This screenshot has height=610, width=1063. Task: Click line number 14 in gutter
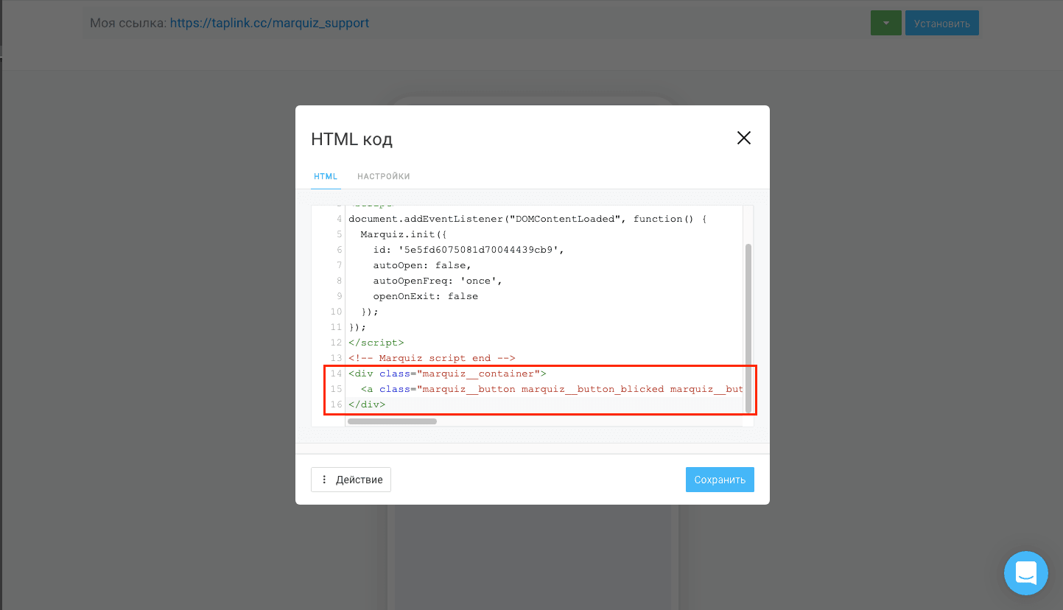tap(336, 374)
